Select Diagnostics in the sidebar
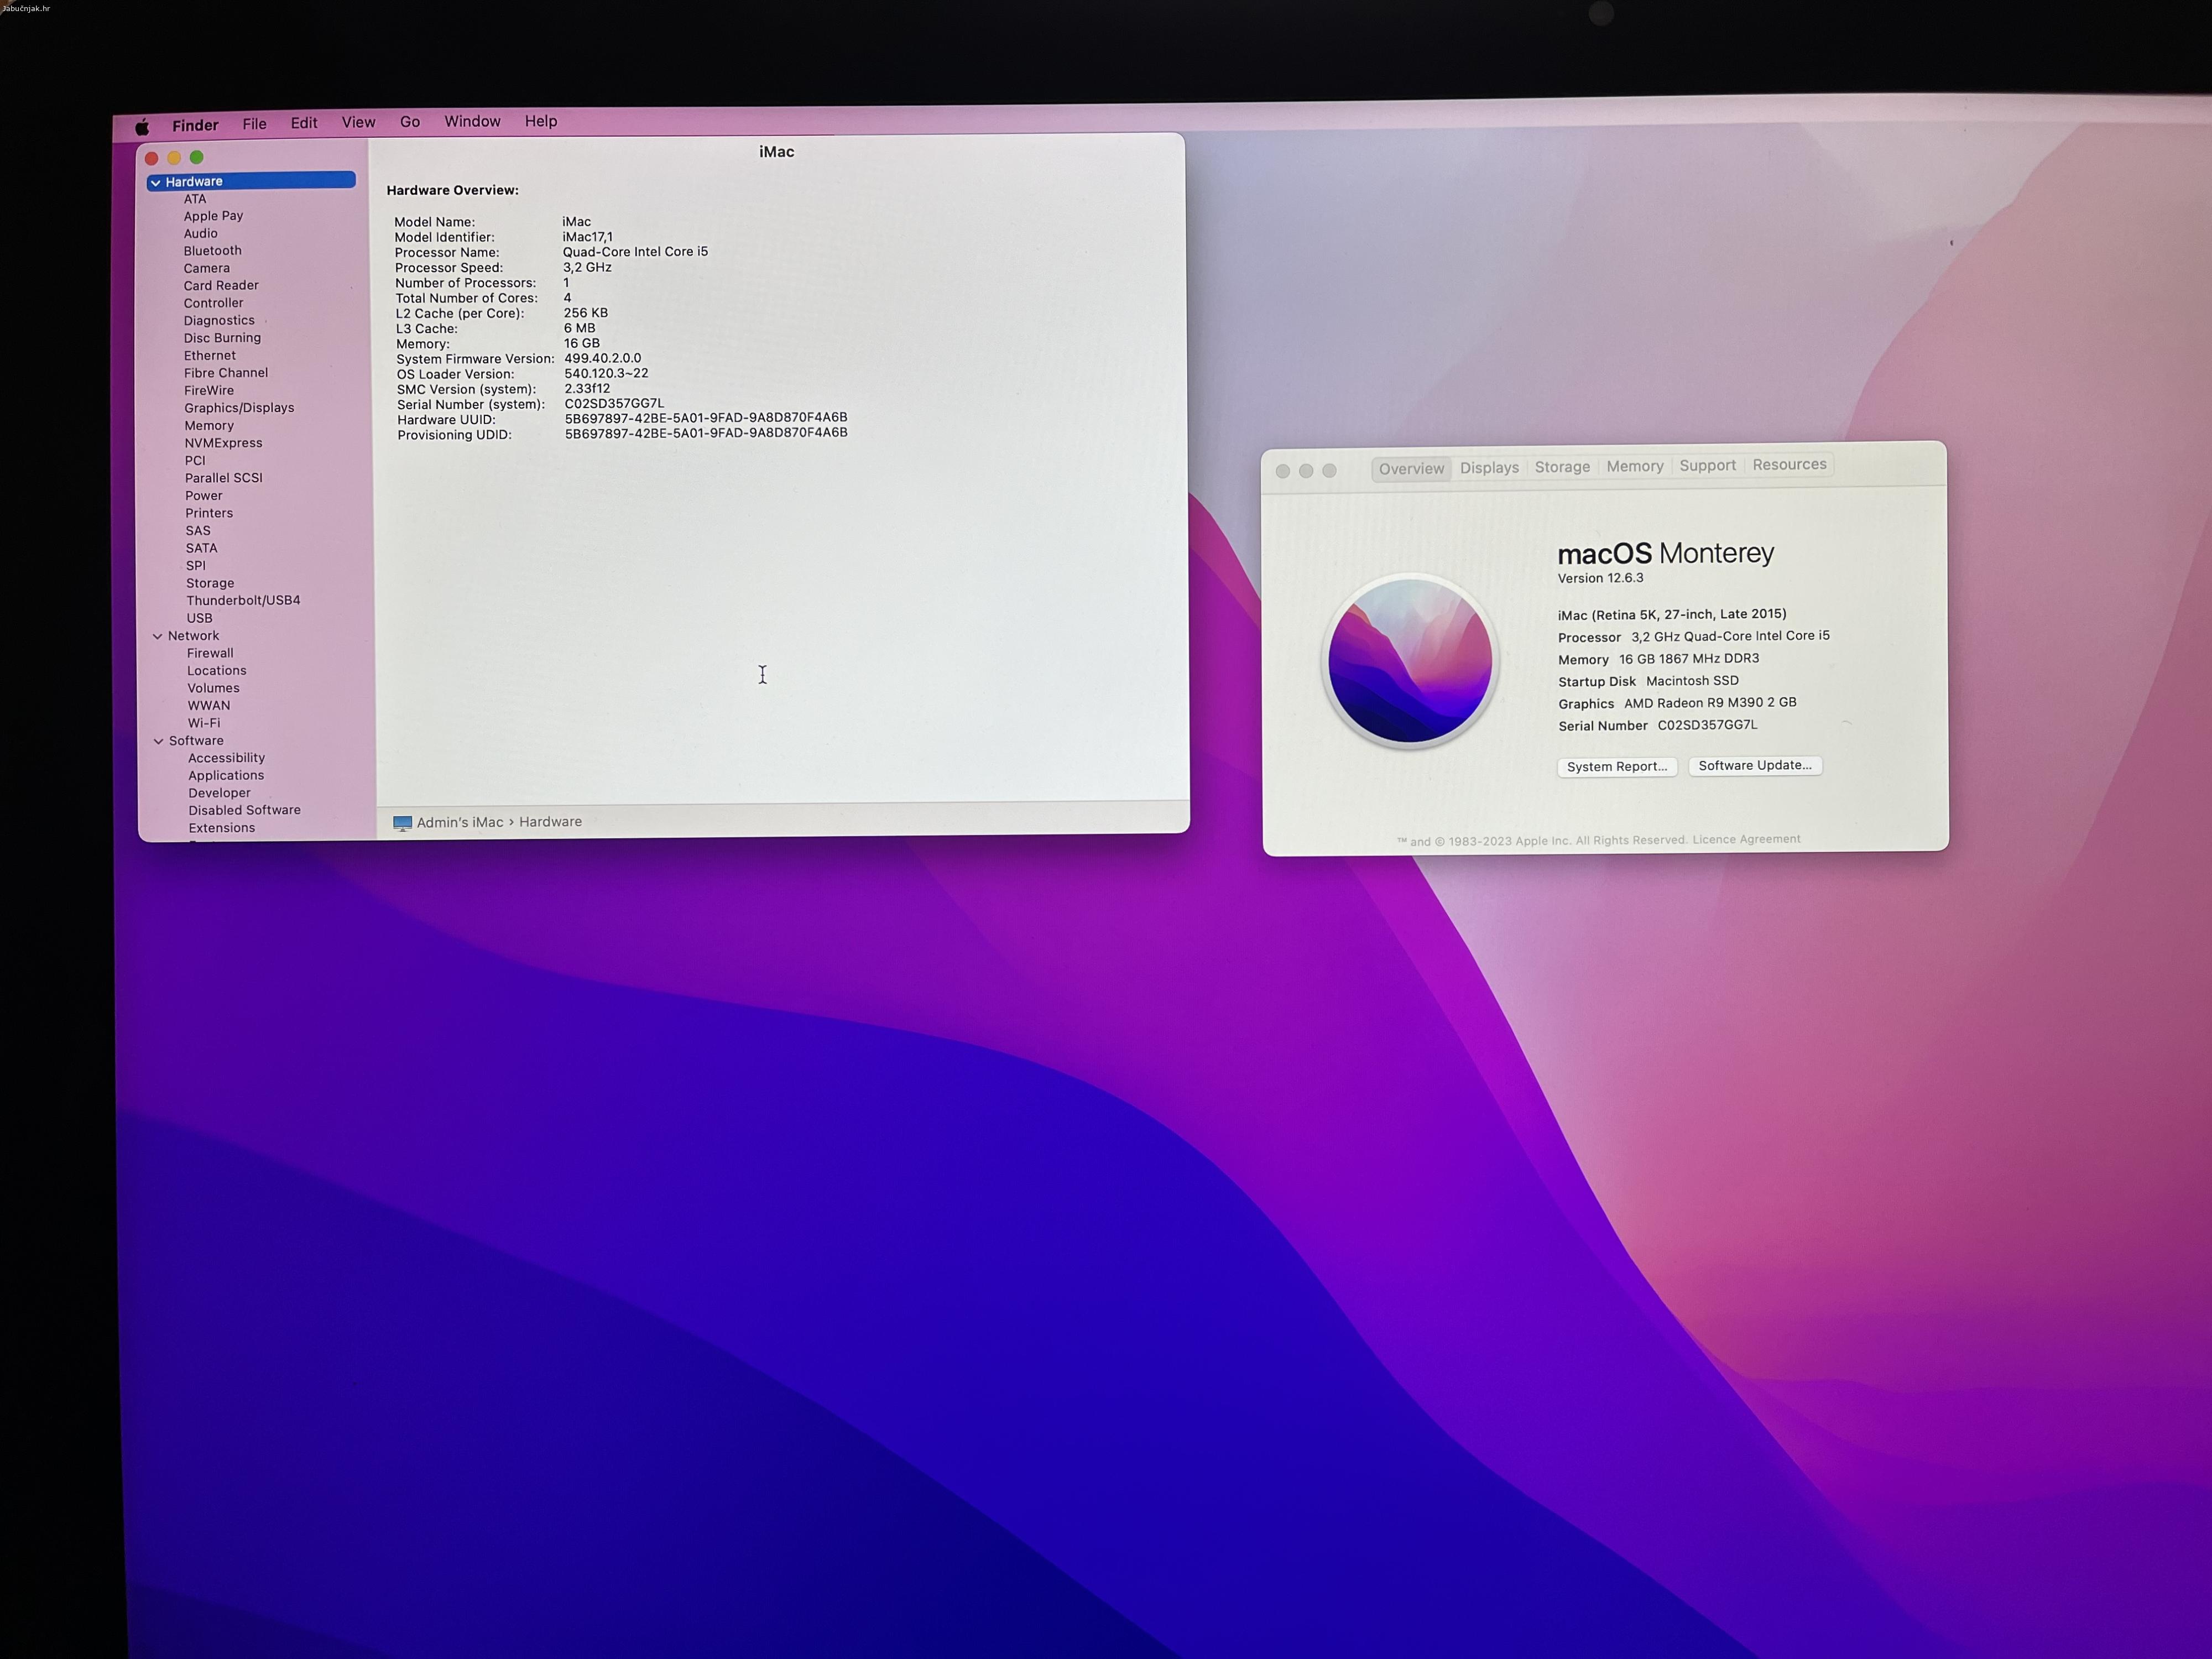Viewport: 2212px width, 1659px height. 219,321
